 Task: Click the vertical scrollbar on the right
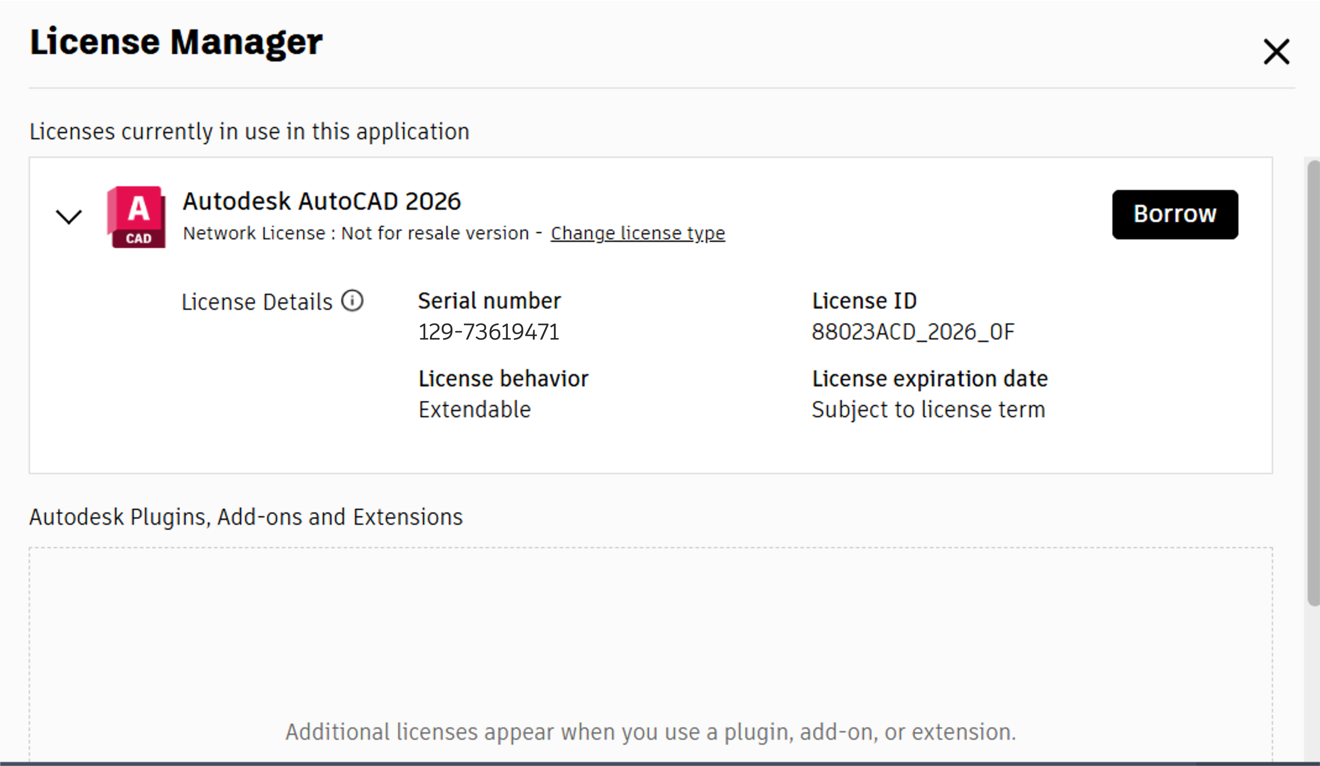1313,382
